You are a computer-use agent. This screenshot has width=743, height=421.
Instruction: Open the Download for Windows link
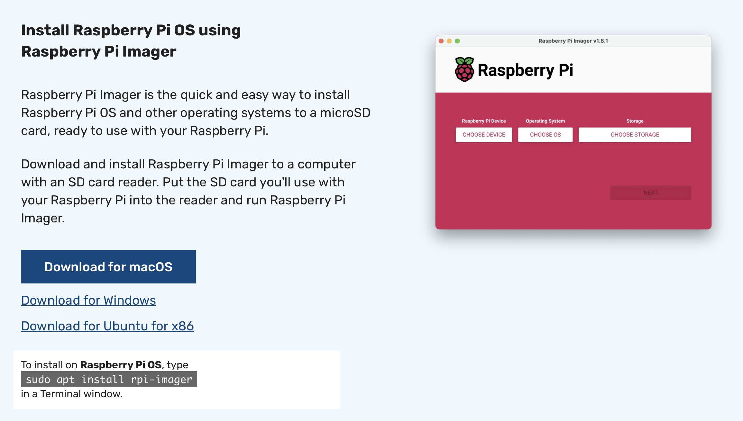[x=88, y=300]
